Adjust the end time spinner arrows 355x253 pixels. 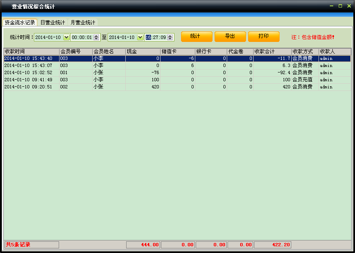(170, 37)
